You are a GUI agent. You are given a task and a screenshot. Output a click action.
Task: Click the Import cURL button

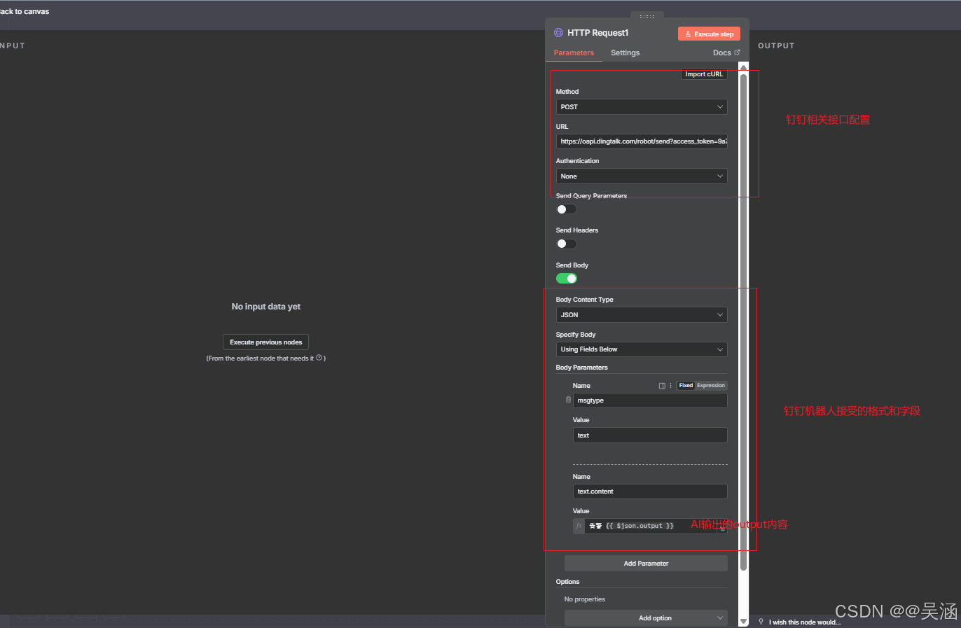[x=704, y=74]
